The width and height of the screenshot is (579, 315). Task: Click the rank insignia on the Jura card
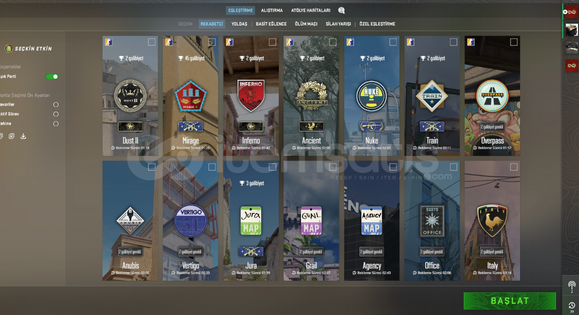tap(251, 251)
